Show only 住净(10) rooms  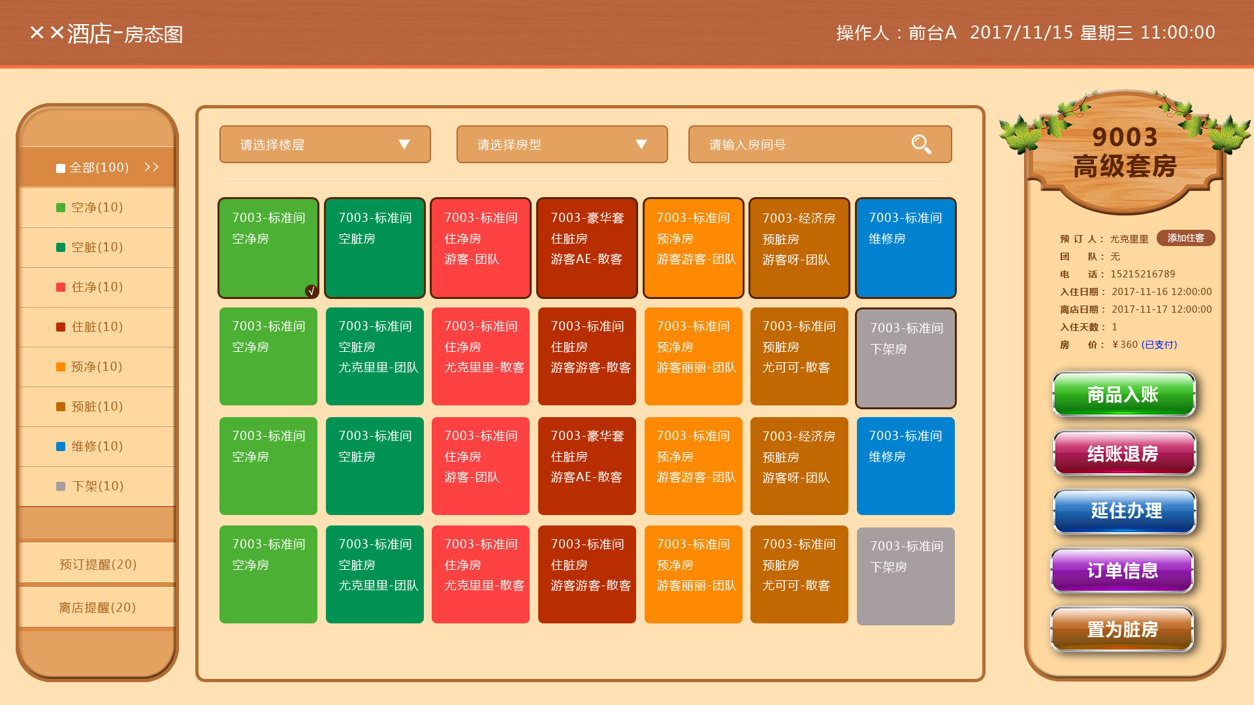point(97,287)
